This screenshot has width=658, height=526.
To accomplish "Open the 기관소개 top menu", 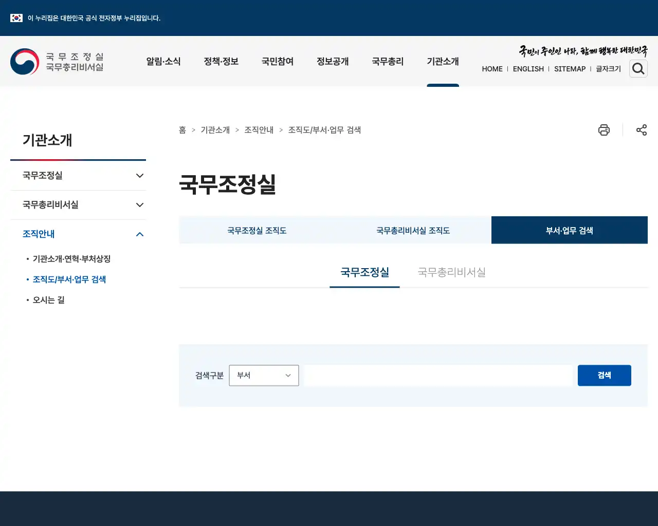I will click(x=443, y=62).
